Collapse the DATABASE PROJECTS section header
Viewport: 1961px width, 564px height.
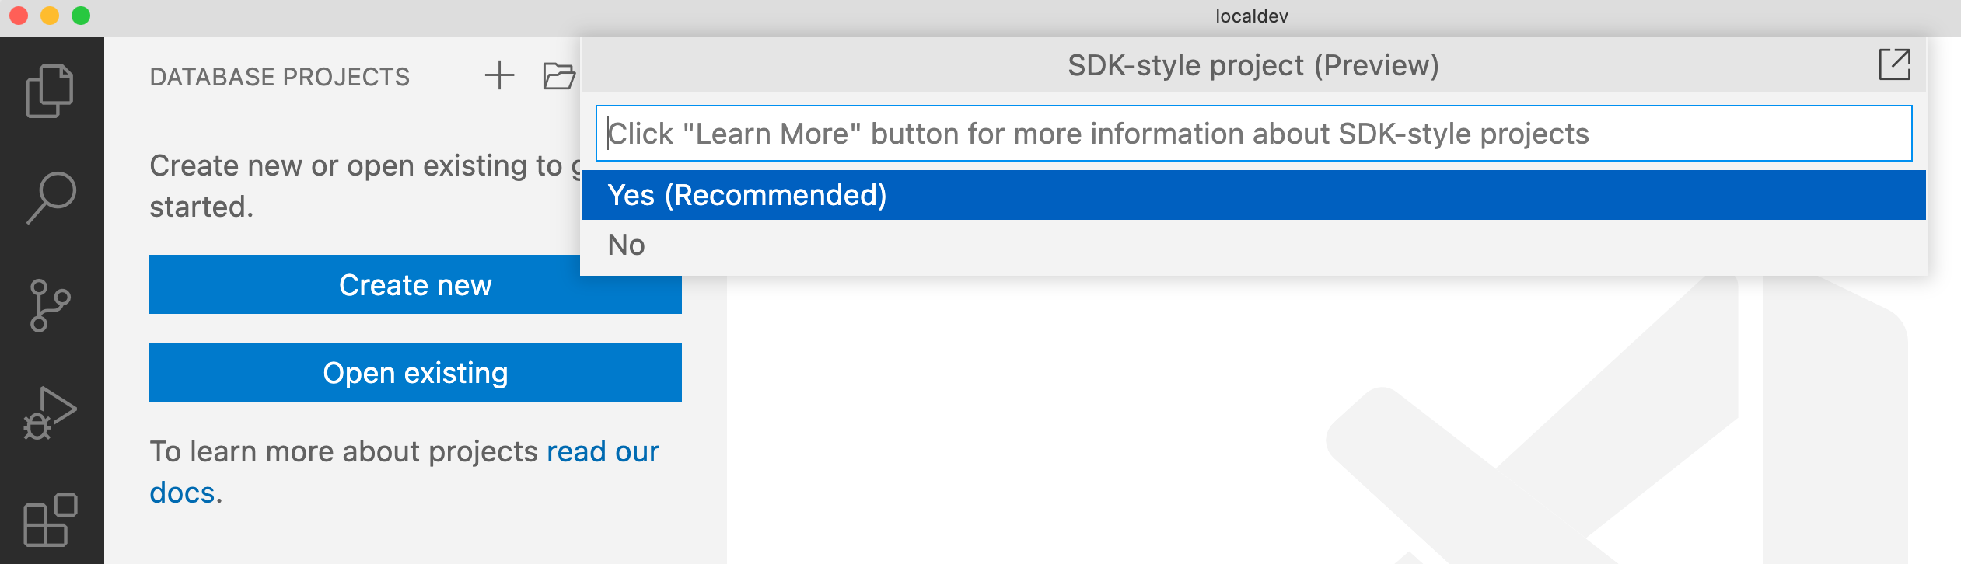[280, 75]
